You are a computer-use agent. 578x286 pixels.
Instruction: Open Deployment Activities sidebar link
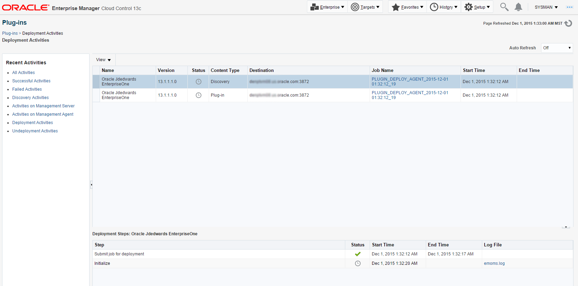coord(32,123)
